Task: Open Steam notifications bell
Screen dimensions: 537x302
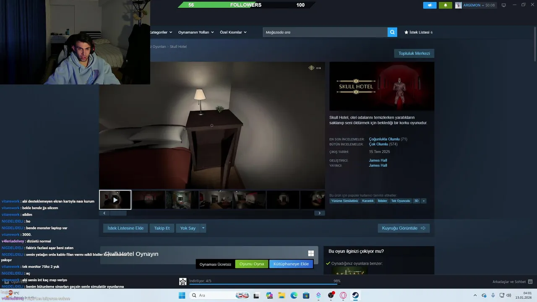Action: pos(446,5)
